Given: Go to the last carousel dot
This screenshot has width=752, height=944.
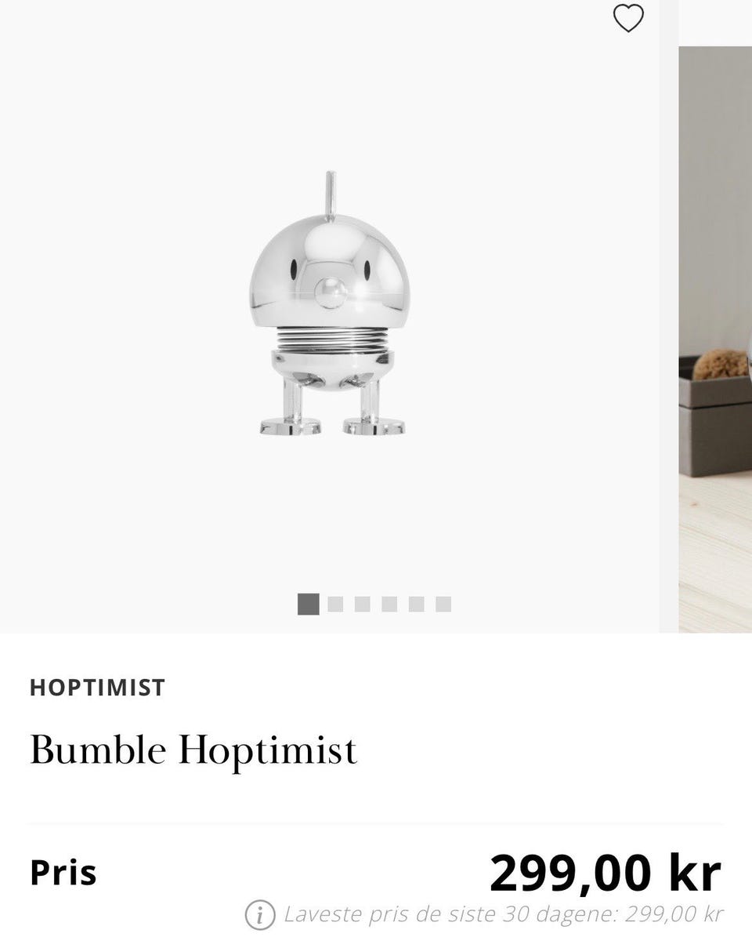Looking at the screenshot, I should click(x=443, y=604).
